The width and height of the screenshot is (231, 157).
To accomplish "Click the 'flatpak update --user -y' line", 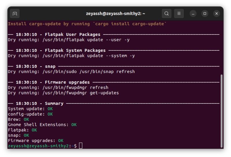I will coord(69,40).
